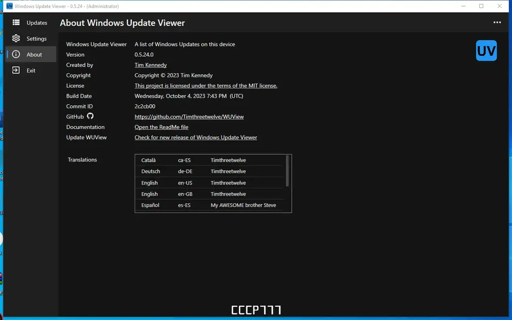Click the Translations label
512x320 pixels.
[x=82, y=159]
